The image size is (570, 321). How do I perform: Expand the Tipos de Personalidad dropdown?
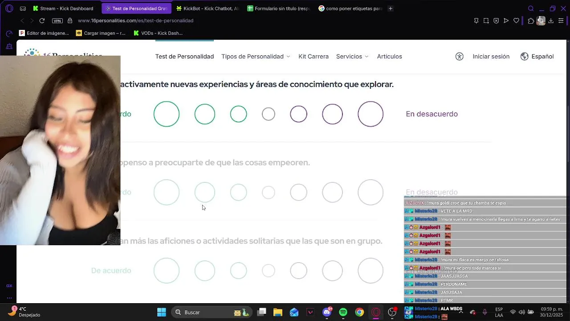[256, 56]
